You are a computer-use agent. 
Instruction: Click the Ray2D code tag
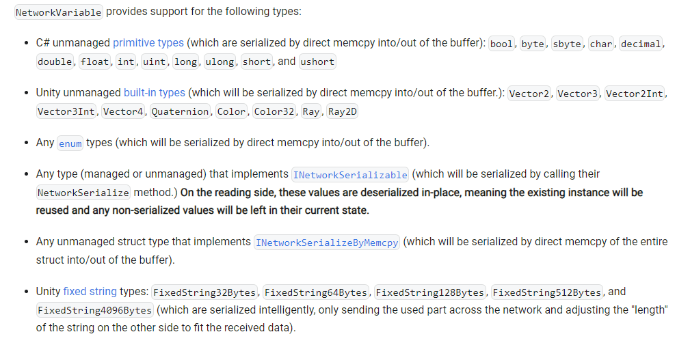pos(343,111)
